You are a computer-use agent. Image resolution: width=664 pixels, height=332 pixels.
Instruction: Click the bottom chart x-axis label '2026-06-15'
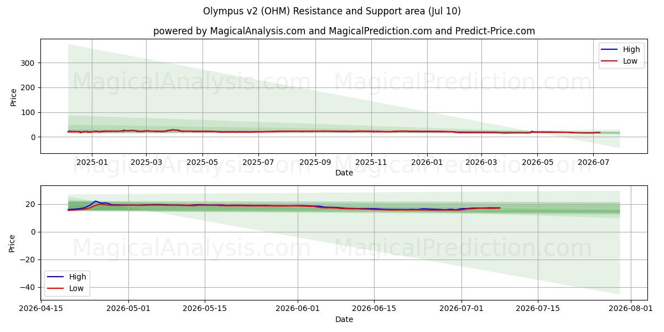[374, 310]
